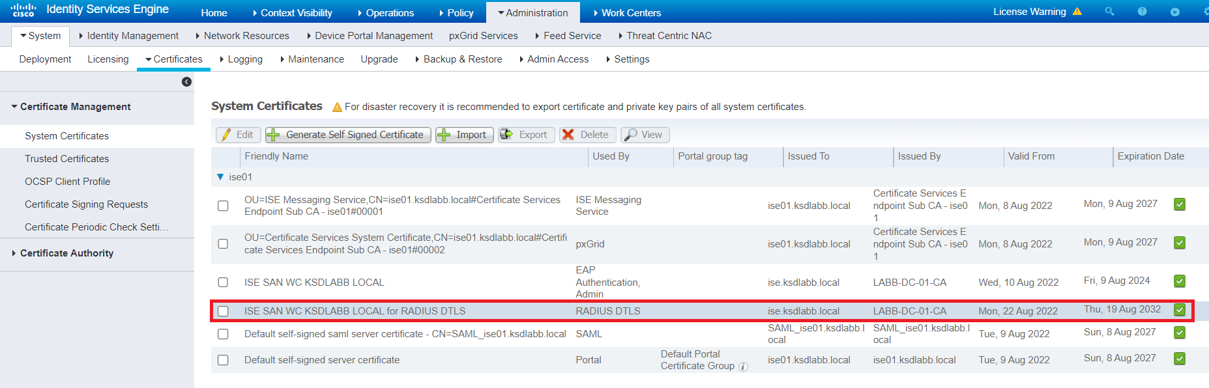Check the pxGrid certificate checkbox
Screen dimensions: 1209x388
coord(223,243)
